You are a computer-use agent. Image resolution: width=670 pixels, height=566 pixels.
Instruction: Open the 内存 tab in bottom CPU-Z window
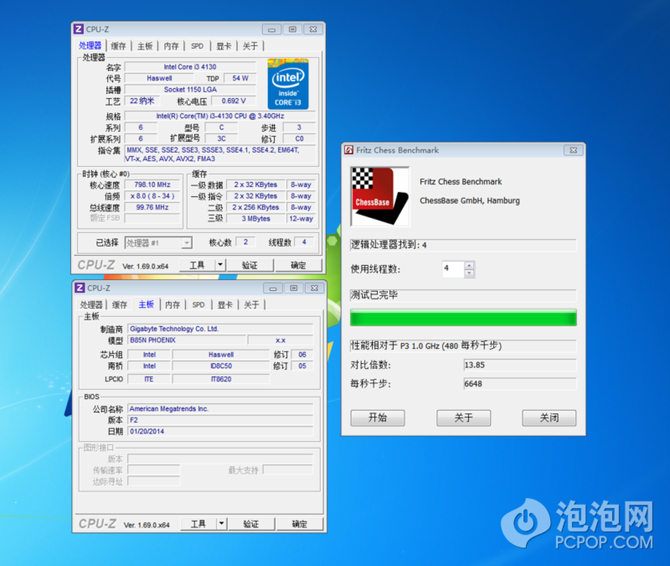tap(173, 304)
